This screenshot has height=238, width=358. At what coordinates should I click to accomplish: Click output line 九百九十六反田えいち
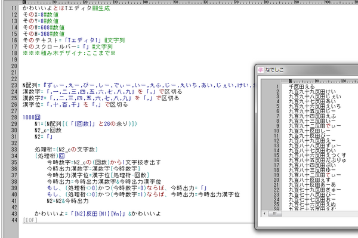tap(315, 106)
